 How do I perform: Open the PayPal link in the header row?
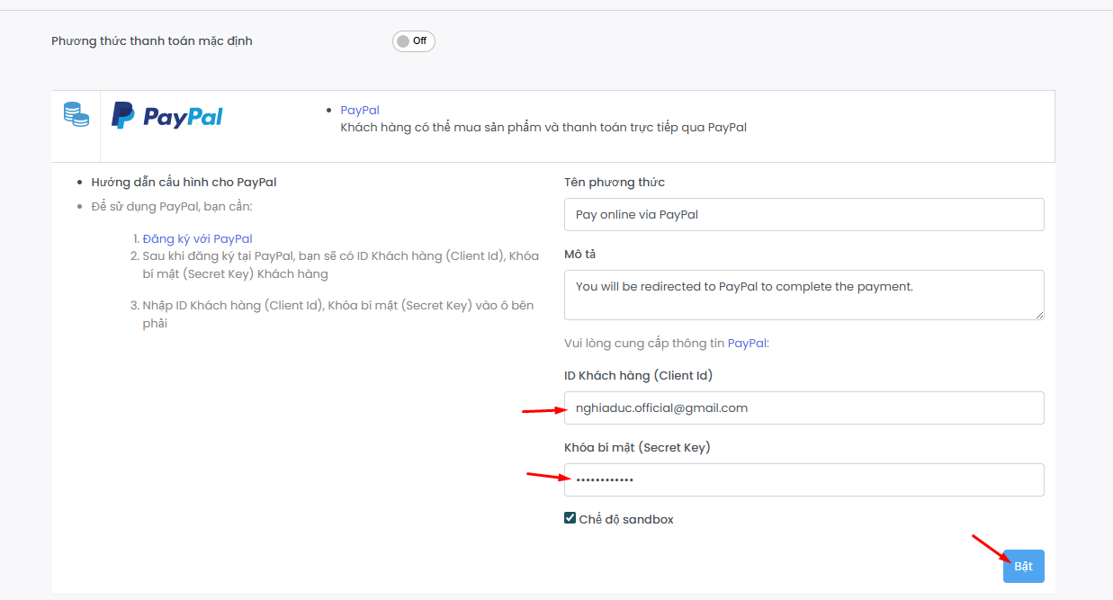(x=360, y=110)
